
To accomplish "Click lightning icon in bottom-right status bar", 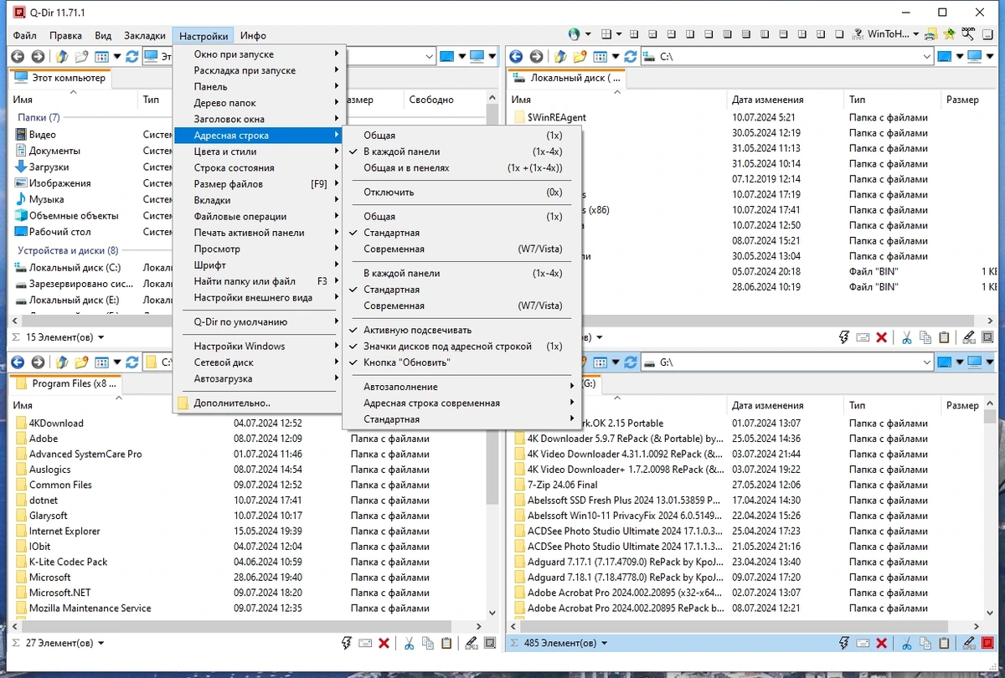I will click(x=845, y=643).
